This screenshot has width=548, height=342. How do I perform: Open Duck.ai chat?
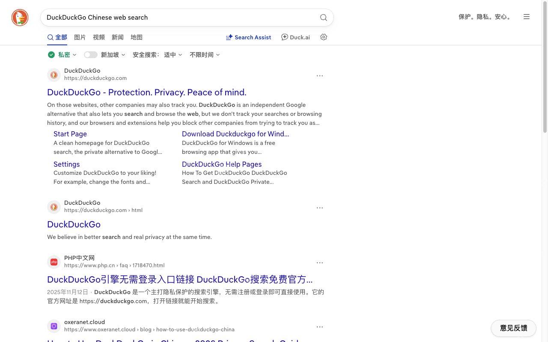coord(295,37)
